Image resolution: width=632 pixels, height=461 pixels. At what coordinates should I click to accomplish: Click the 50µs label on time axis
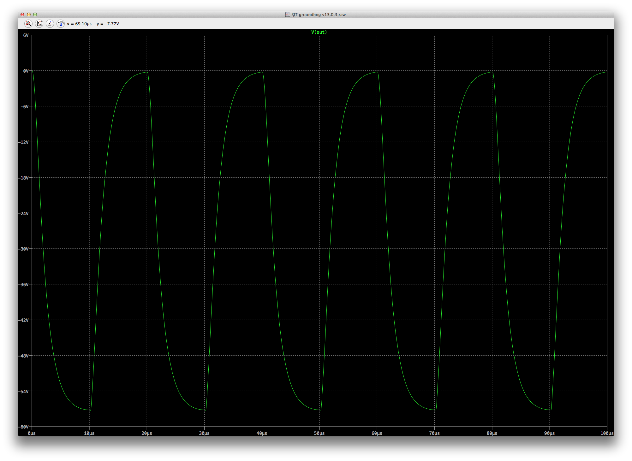[x=319, y=433]
